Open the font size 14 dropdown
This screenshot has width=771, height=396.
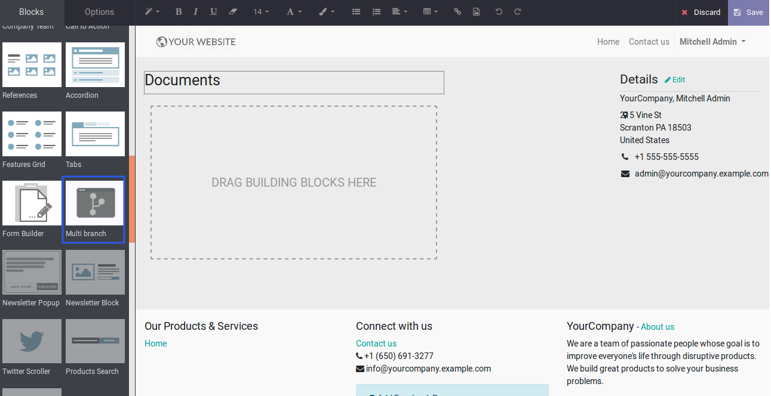point(261,12)
